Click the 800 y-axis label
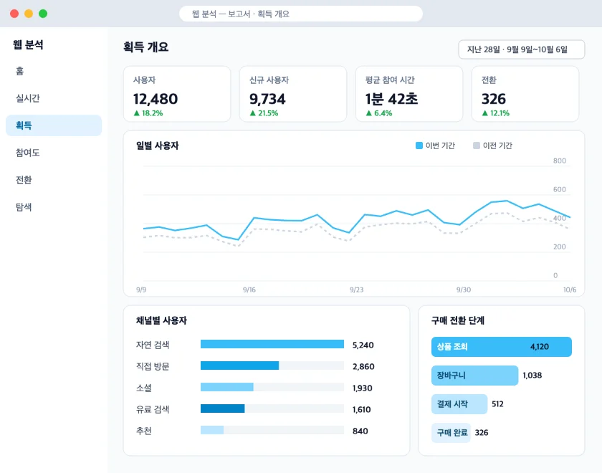Image resolution: width=602 pixels, height=473 pixels. point(560,161)
